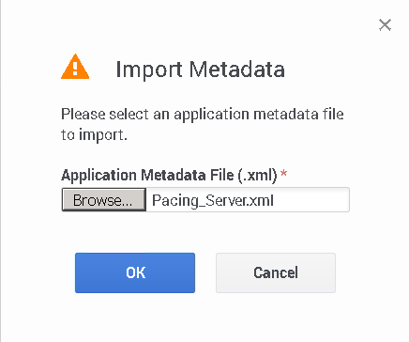Viewport: 409px width, 342px height.
Task: Click the blank area after Pacing_Server.xml
Action: [311, 200]
